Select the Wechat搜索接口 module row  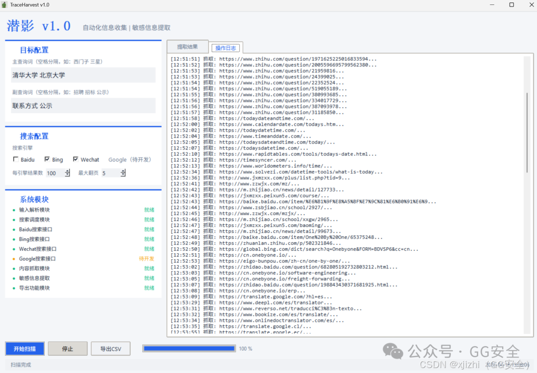pos(83,249)
